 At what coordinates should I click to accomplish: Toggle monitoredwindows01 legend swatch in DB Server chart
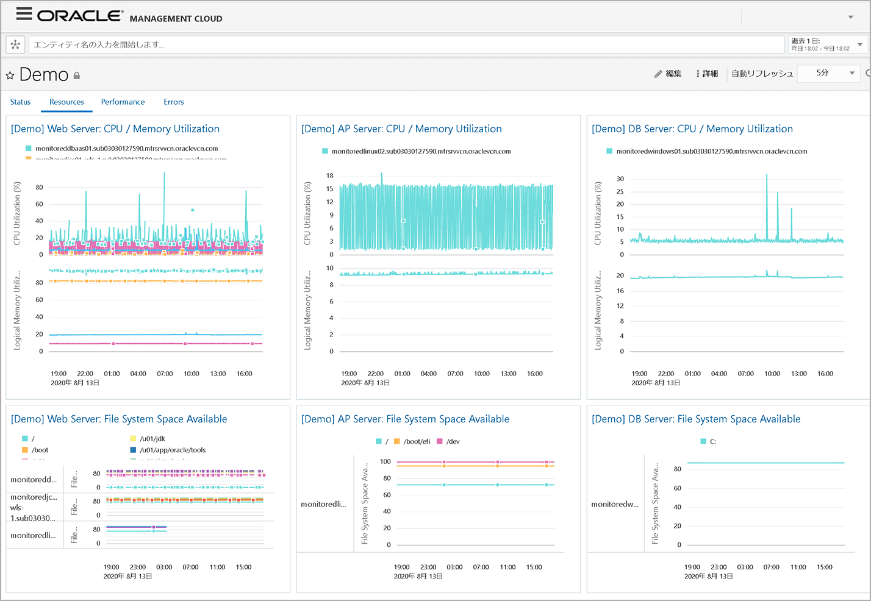[x=609, y=151]
